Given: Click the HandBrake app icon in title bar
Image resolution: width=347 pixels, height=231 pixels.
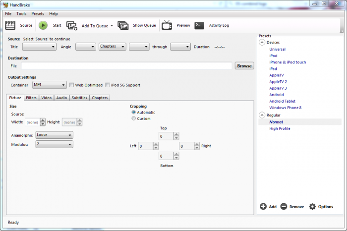Looking at the screenshot, I should 5,4.
